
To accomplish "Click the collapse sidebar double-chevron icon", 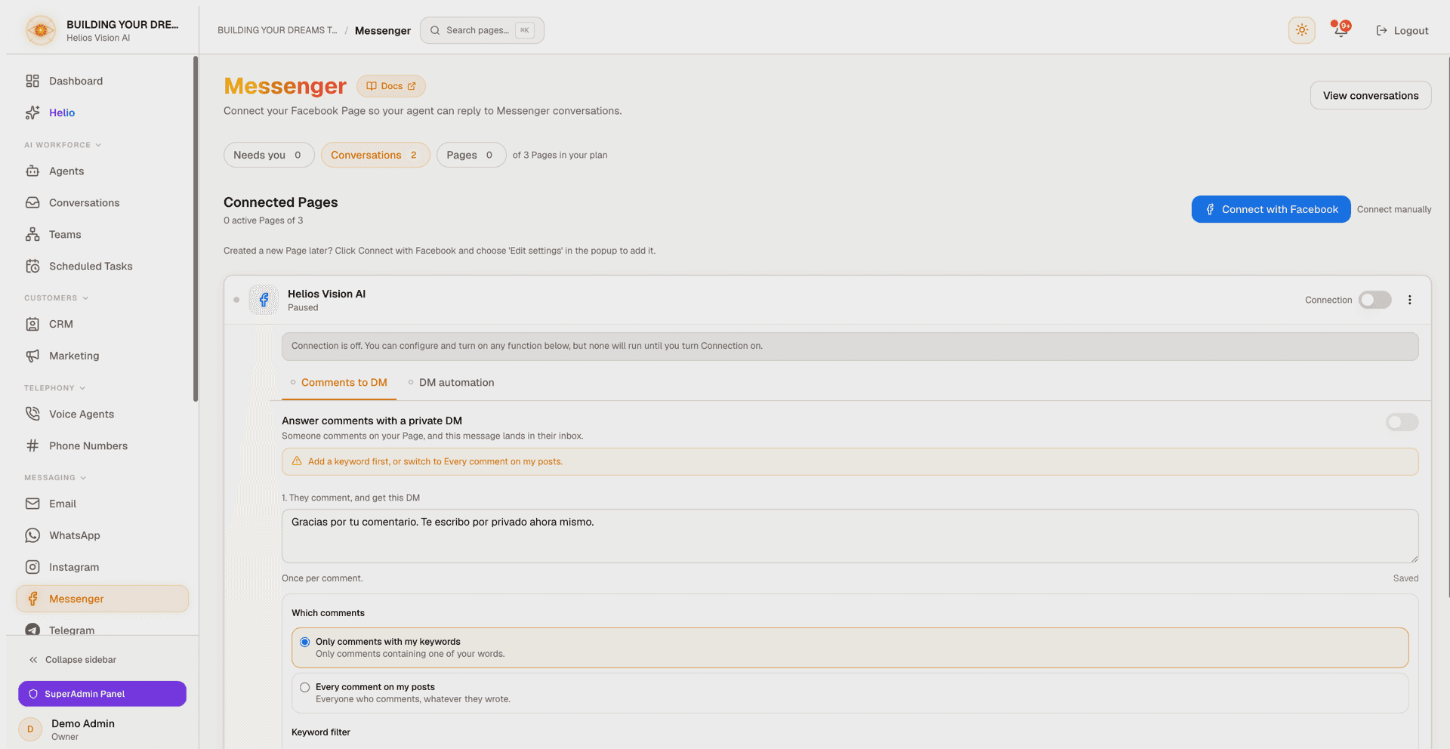I will [33, 660].
